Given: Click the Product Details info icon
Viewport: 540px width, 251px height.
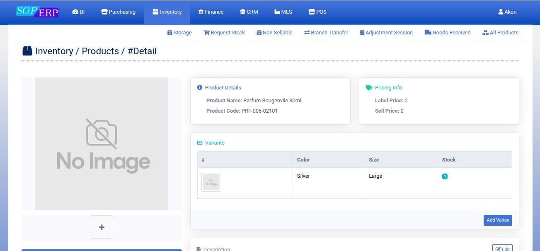Looking at the screenshot, I should click(200, 87).
